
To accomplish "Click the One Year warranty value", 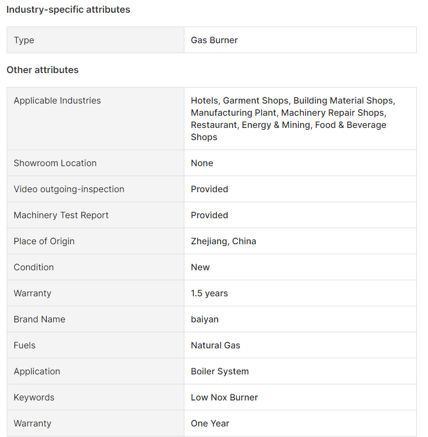I will pos(210,423).
